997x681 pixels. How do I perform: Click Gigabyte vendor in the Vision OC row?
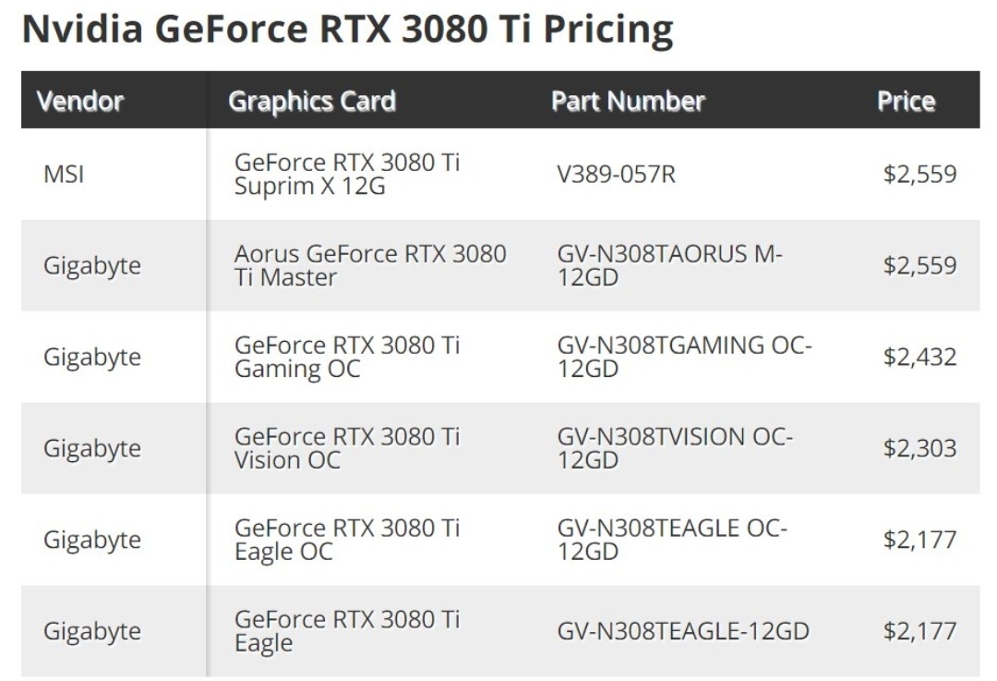[x=92, y=449]
